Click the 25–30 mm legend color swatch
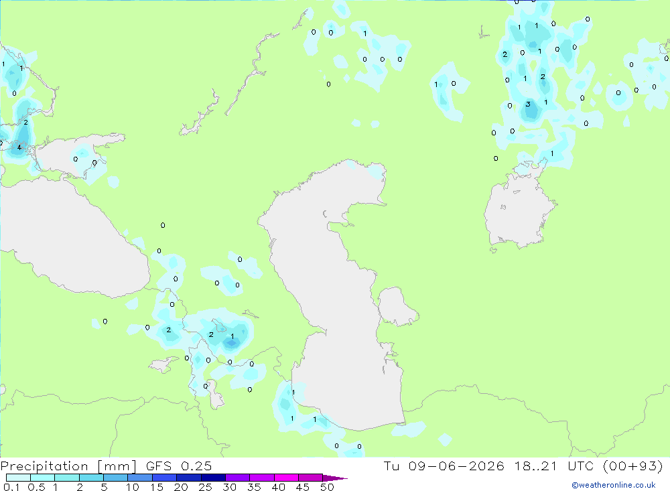Viewport: 670px width, 491px height. (213, 478)
